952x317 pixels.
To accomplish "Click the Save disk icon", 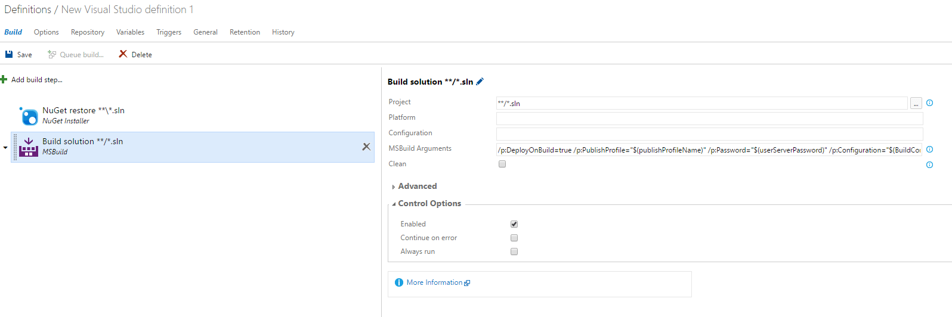I will point(9,54).
